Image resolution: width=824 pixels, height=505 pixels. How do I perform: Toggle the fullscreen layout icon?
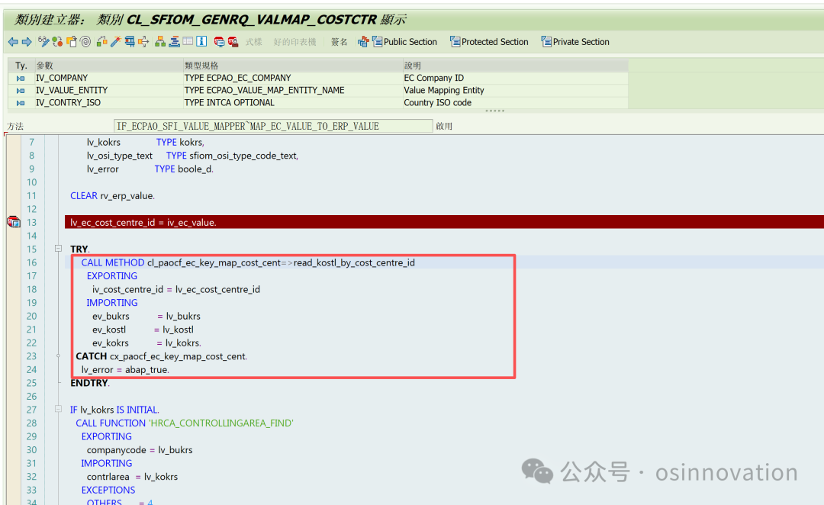(x=188, y=41)
